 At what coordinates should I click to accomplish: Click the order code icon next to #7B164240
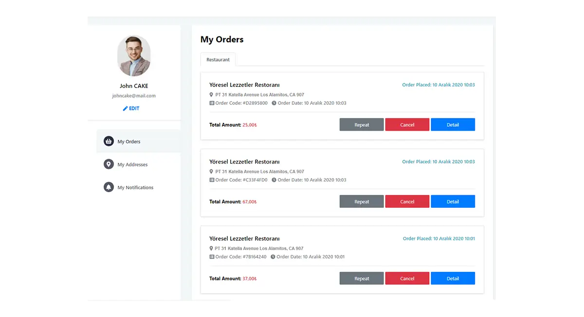pos(212,256)
